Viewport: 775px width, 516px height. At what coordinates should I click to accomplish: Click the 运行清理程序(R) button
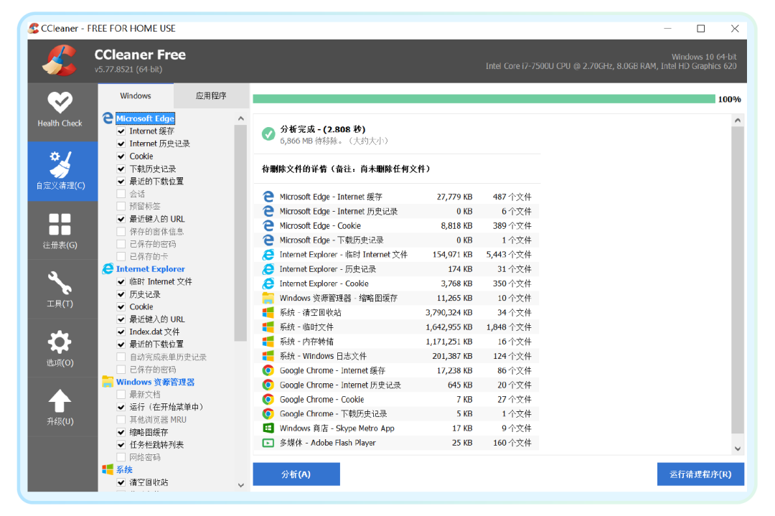point(700,474)
